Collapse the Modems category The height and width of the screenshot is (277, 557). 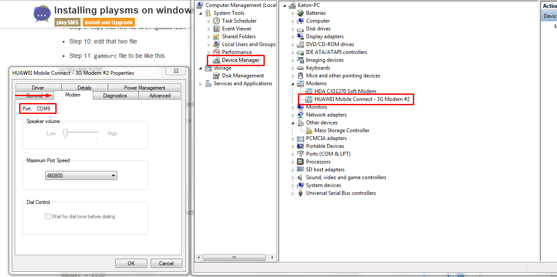point(293,83)
